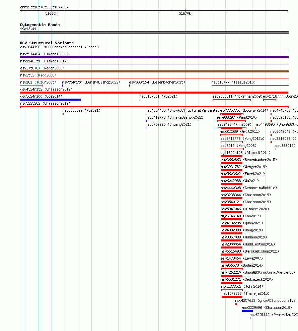This screenshot has height=331, width=298.
Task: Click the esv9423 (Ahn2009) variant label
Action: point(235,124)
